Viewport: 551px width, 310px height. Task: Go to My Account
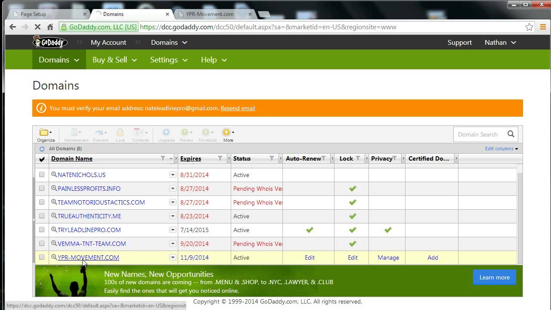(108, 42)
